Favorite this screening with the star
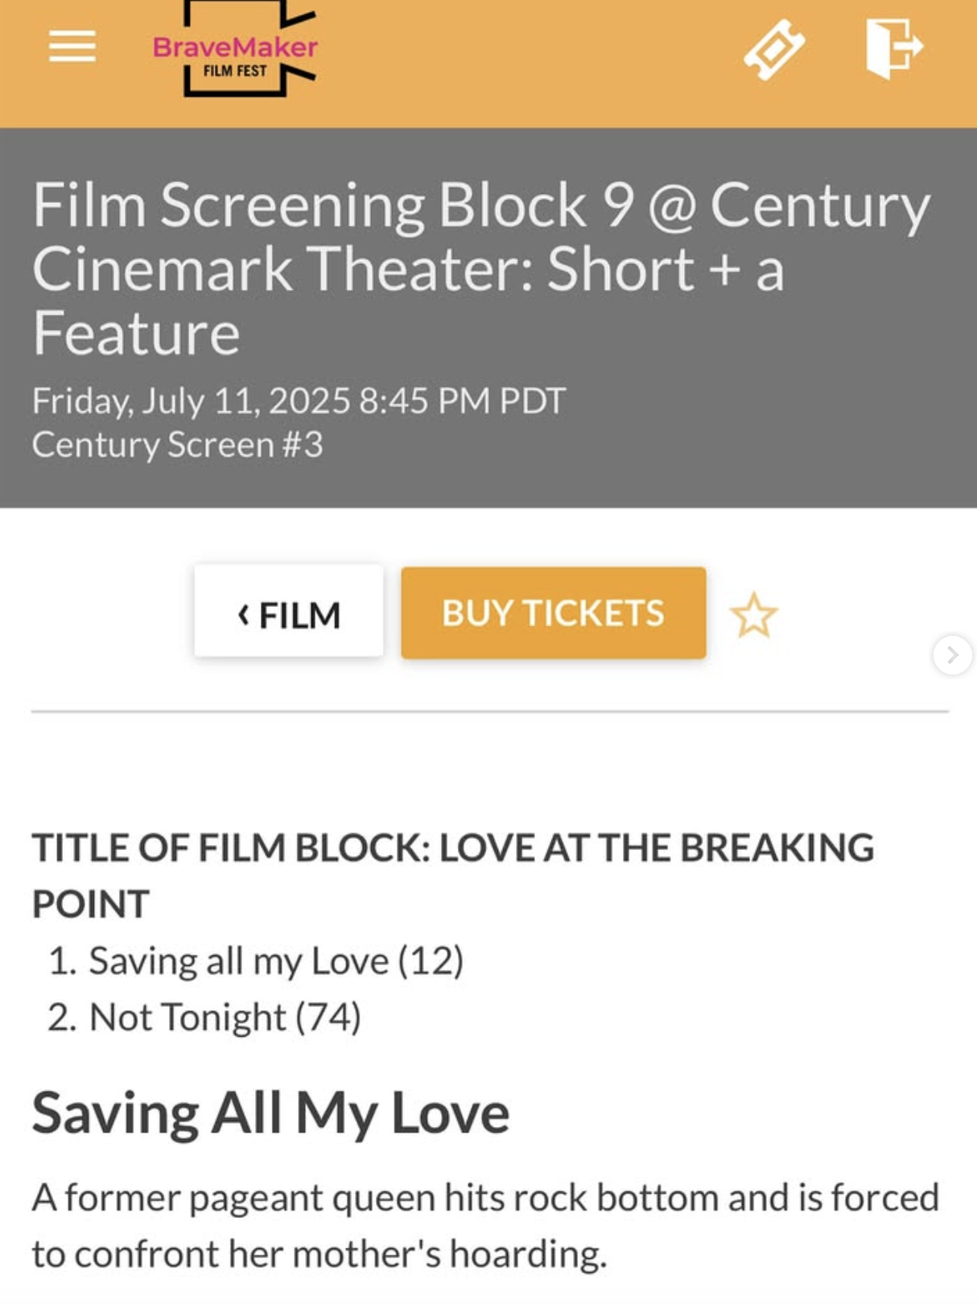This screenshot has height=1304, width=977. pyautogui.click(x=753, y=616)
